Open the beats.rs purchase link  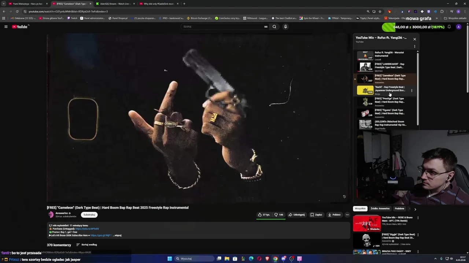tap(87, 229)
